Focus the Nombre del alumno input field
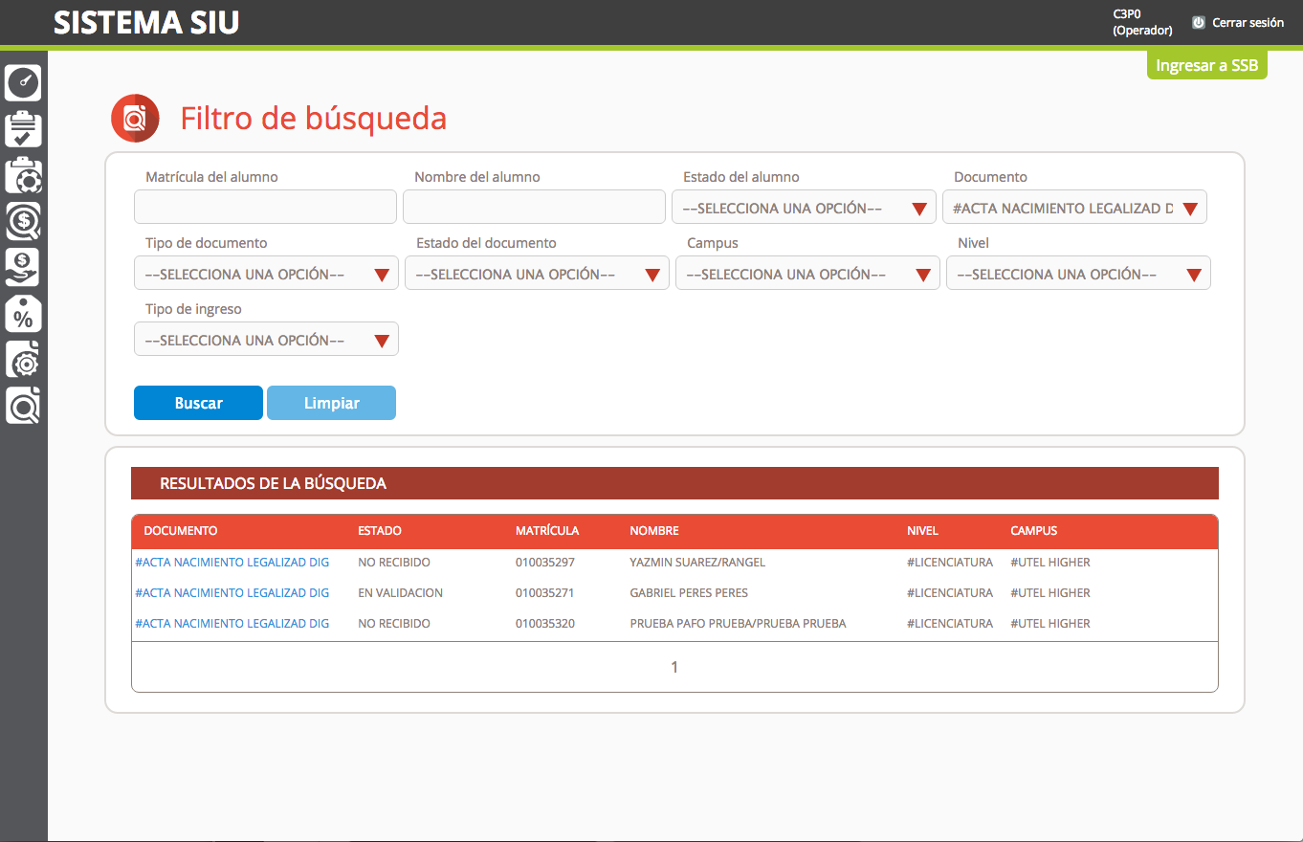The width and height of the screenshot is (1303, 842). point(534,207)
